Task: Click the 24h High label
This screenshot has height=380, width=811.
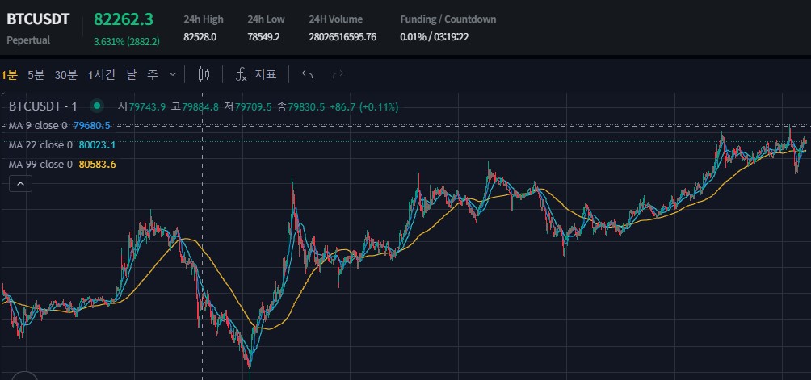Action: (204, 19)
